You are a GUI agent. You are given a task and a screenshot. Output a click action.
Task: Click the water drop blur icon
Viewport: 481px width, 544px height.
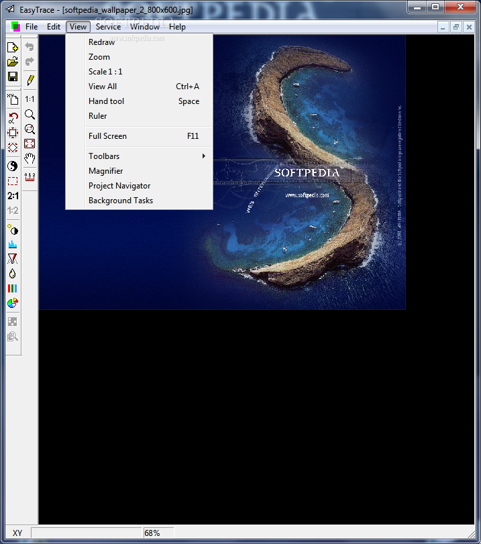point(13,274)
